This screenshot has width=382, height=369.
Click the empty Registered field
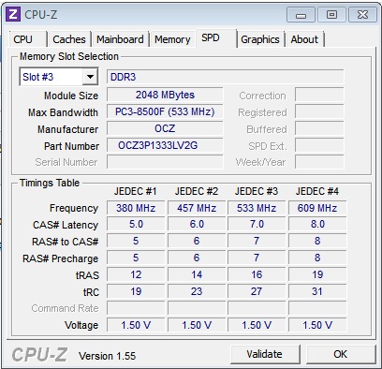click(319, 111)
